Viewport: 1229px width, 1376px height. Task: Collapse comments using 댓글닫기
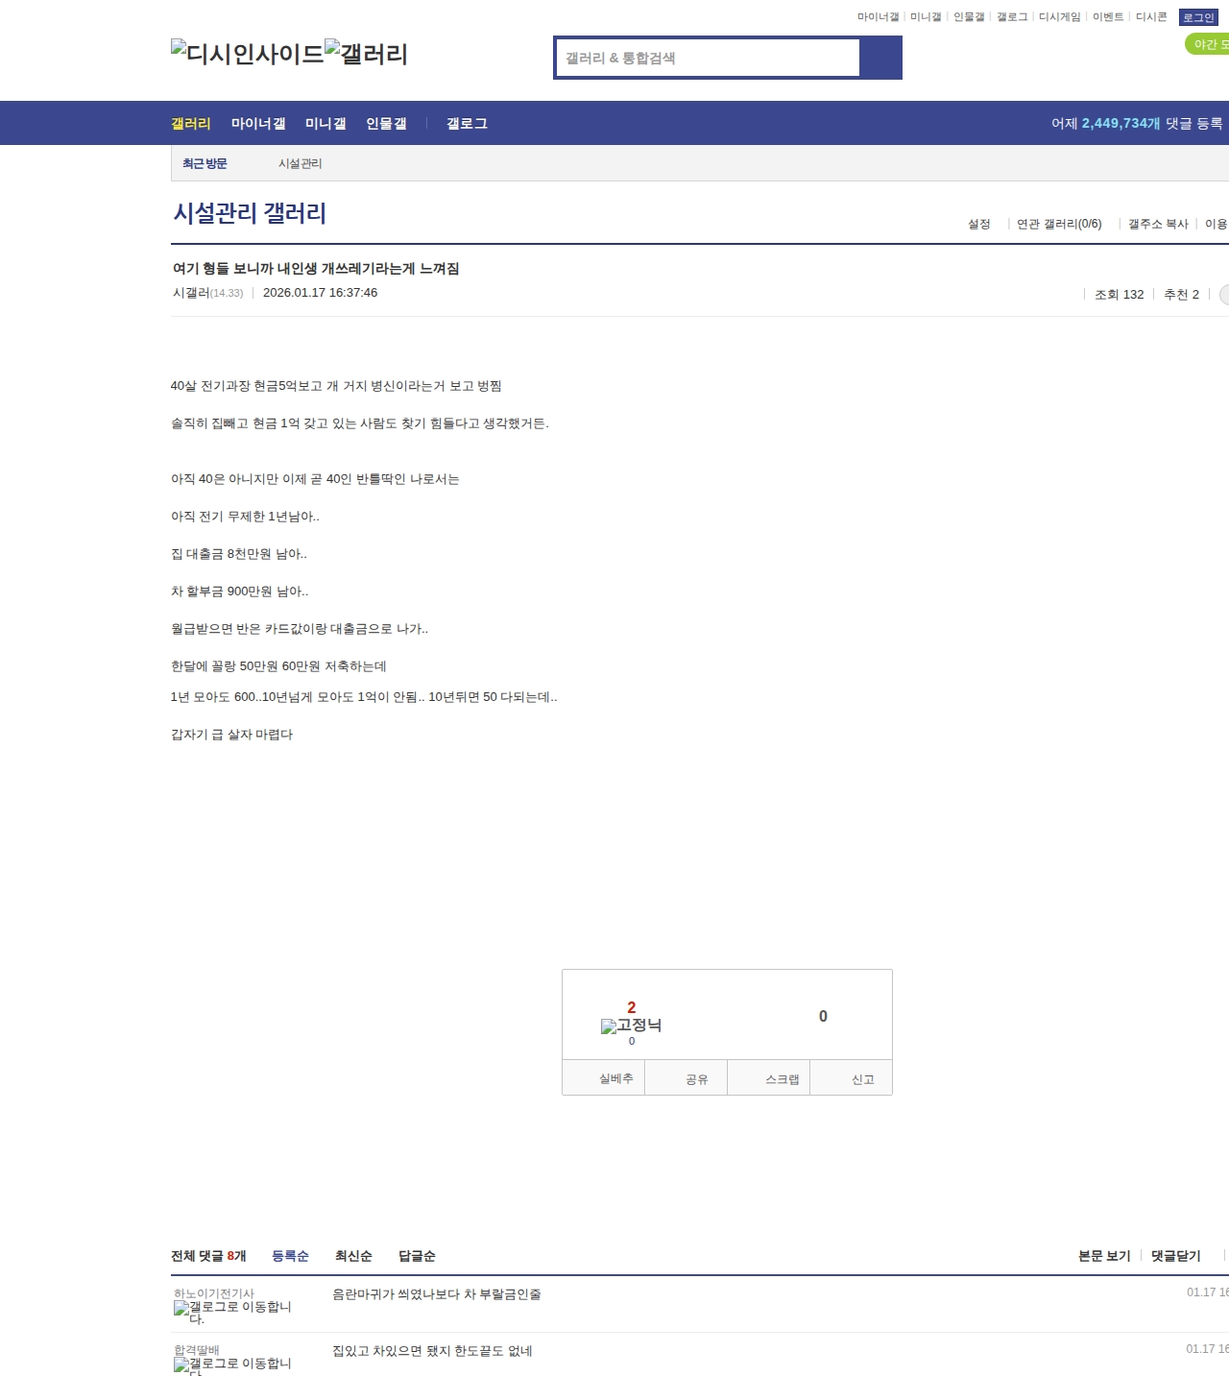click(x=1175, y=1255)
